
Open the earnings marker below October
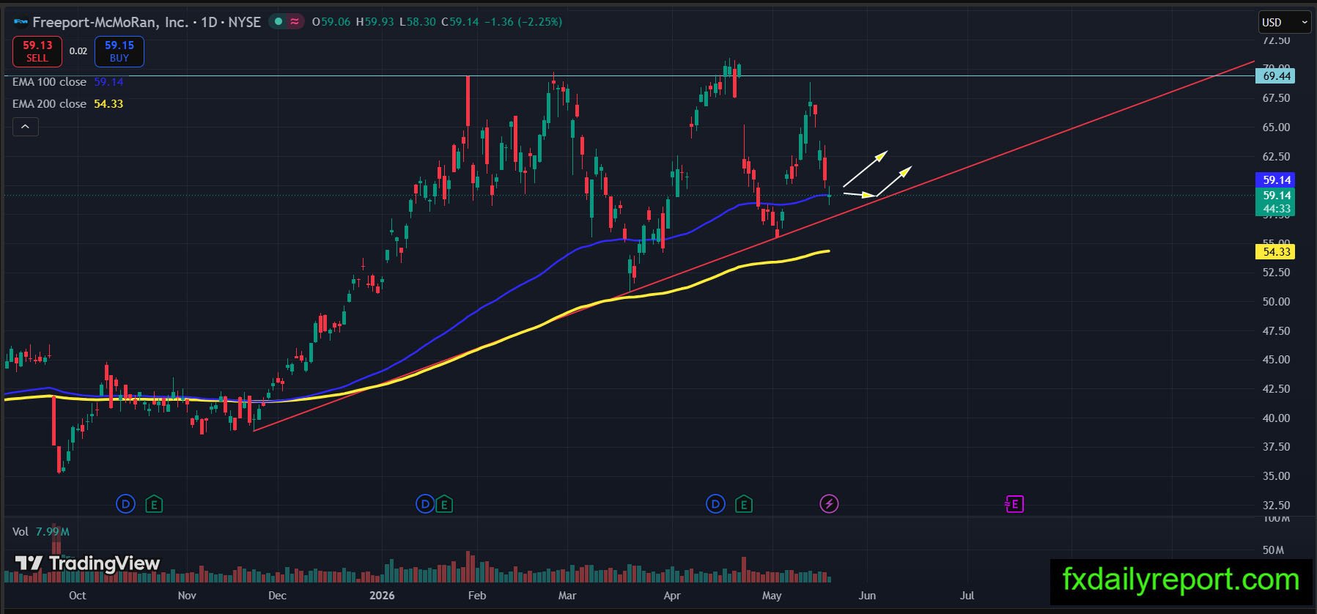(x=154, y=504)
